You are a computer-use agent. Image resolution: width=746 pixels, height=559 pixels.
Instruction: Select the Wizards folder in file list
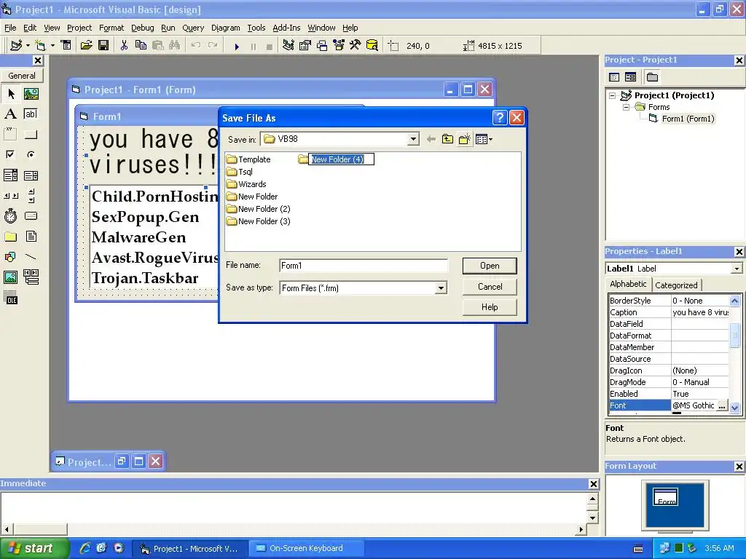246,184
